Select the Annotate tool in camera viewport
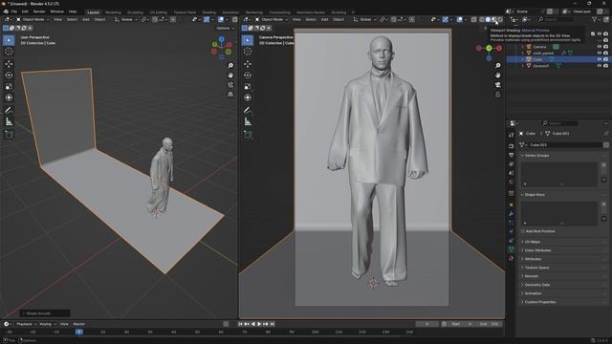Image resolution: width=612 pixels, height=344 pixels. [248, 111]
